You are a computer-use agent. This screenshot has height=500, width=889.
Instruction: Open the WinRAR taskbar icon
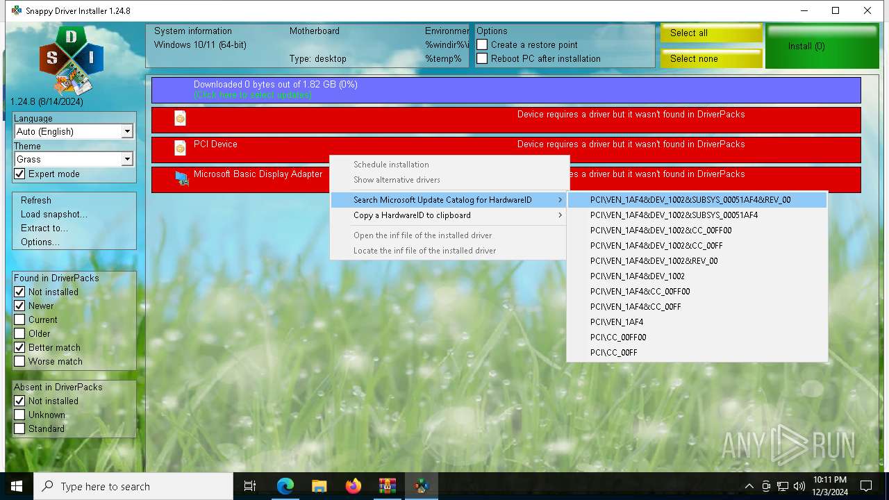pos(388,486)
